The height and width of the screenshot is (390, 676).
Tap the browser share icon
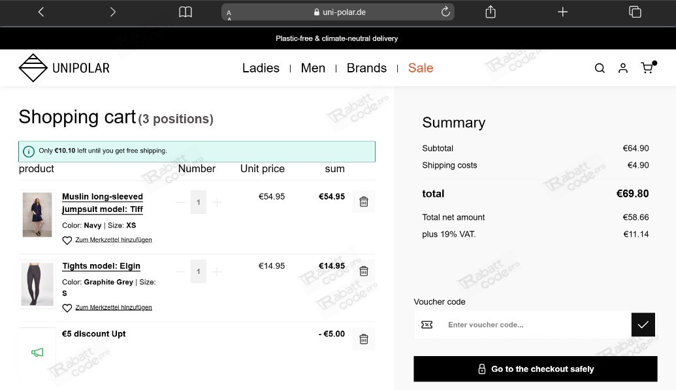[x=491, y=12]
